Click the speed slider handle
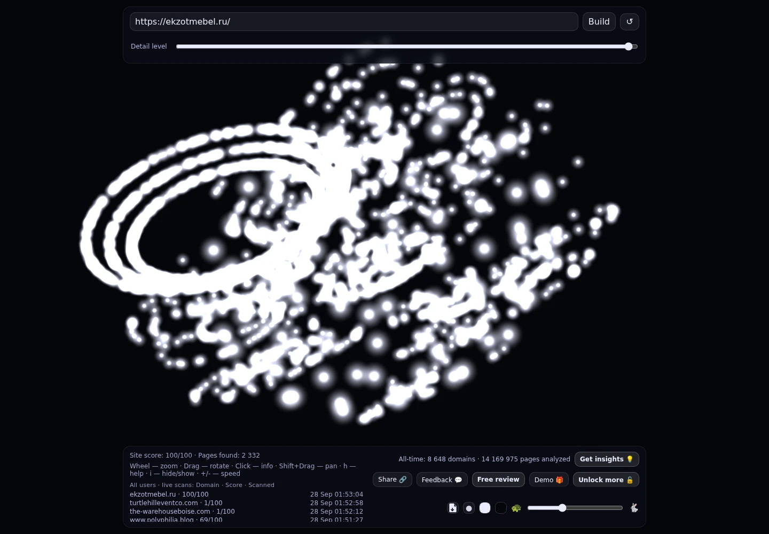Viewport: 769px width, 534px height. (562, 508)
